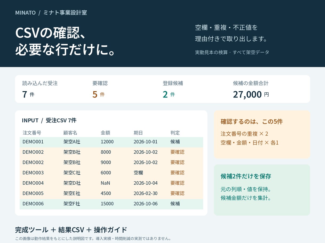The width and height of the screenshot is (325, 243).
Task: Click the MINATO / ミナト事業設計室 header text
Action: coord(51,12)
